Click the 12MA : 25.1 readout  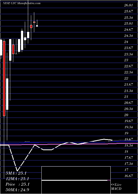(x=17, y=179)
